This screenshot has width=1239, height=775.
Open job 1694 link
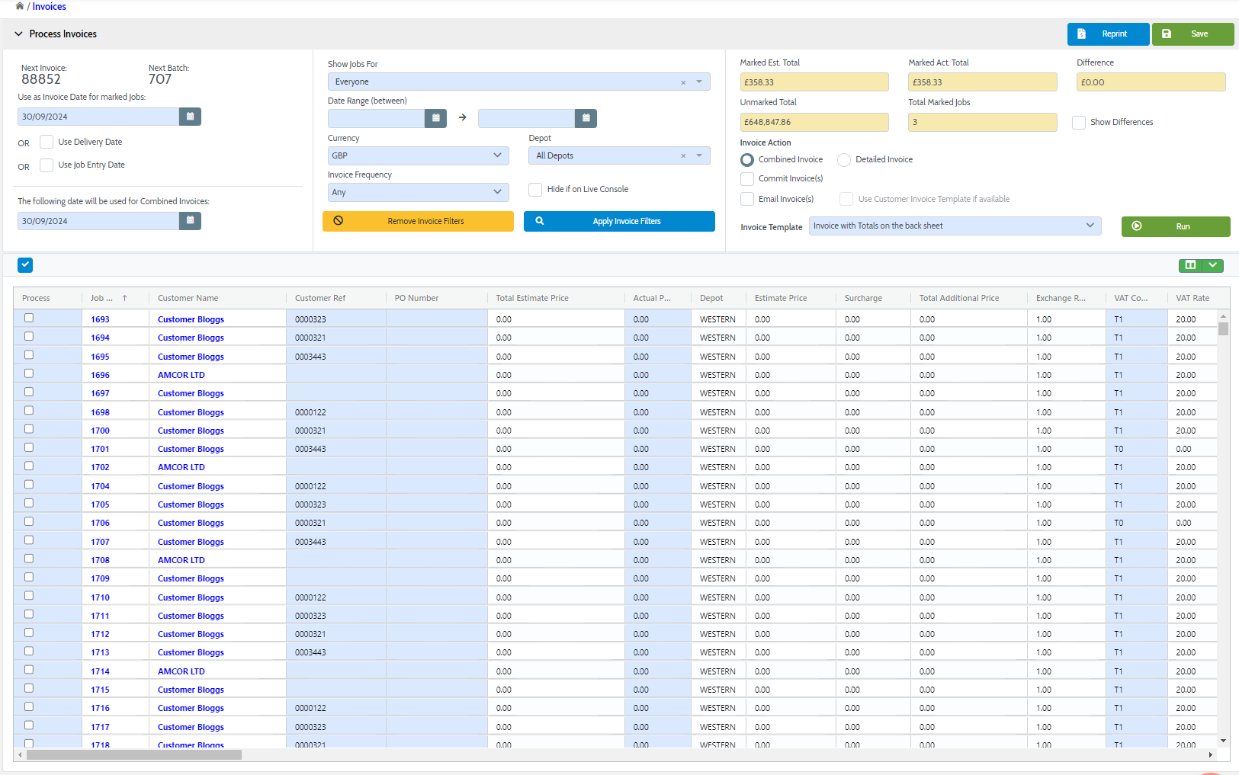[100, 338]
